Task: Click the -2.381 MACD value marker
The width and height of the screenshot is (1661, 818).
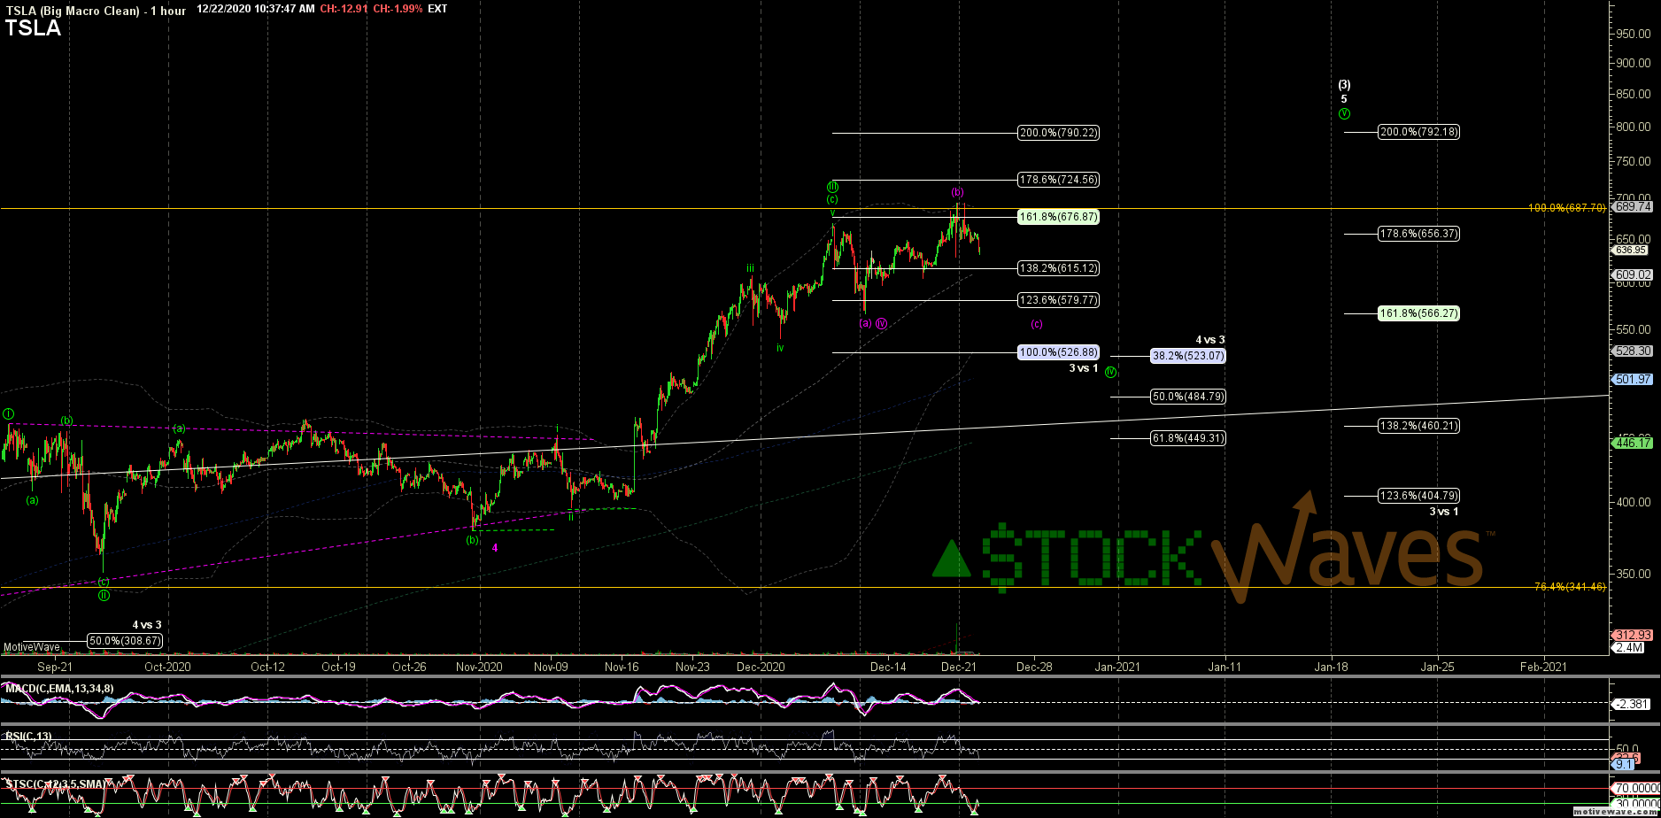Action: [1630, 705]
